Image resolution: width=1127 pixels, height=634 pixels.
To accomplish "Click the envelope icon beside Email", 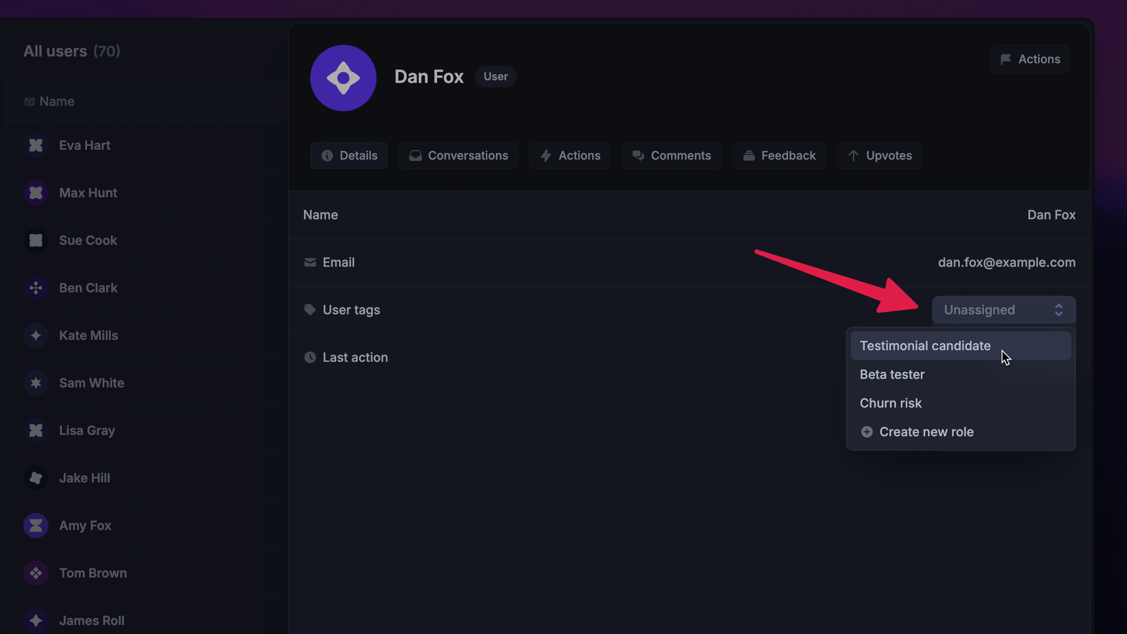I will click(310, 262).
